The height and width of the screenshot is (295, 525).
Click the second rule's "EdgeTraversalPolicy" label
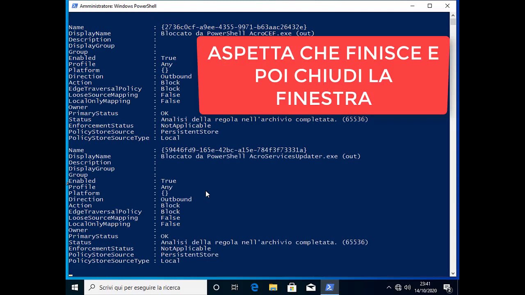tap(105, 211)
